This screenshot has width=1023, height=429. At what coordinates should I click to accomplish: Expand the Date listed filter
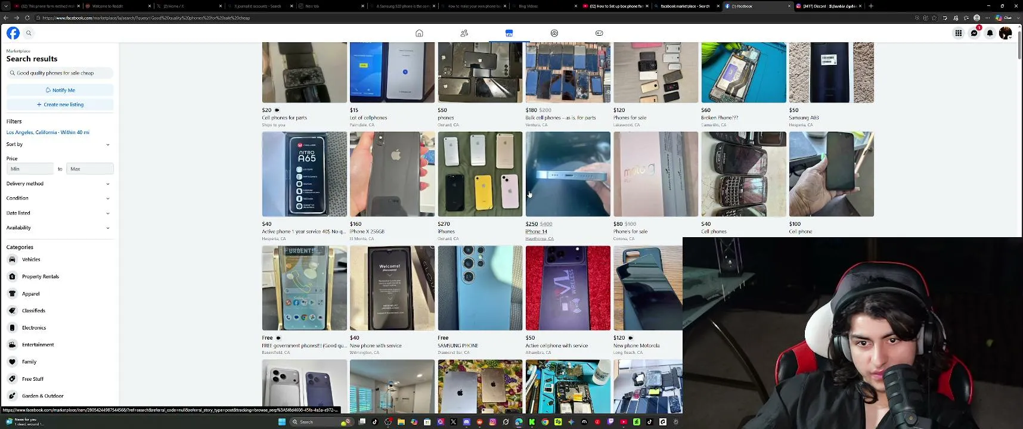click(58, 213)
